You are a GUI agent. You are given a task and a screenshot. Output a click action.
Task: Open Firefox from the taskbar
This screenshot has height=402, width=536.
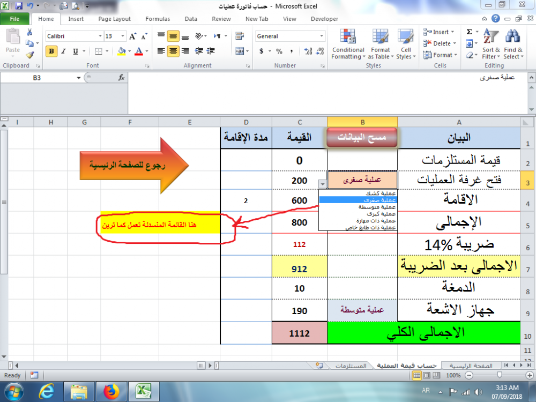pos(111,392)
